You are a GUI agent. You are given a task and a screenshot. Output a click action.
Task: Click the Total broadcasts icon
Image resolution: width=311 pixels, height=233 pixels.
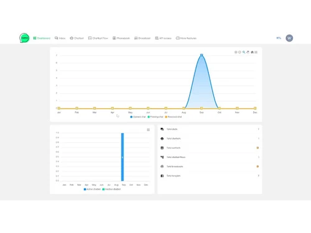tap(162, 167)
